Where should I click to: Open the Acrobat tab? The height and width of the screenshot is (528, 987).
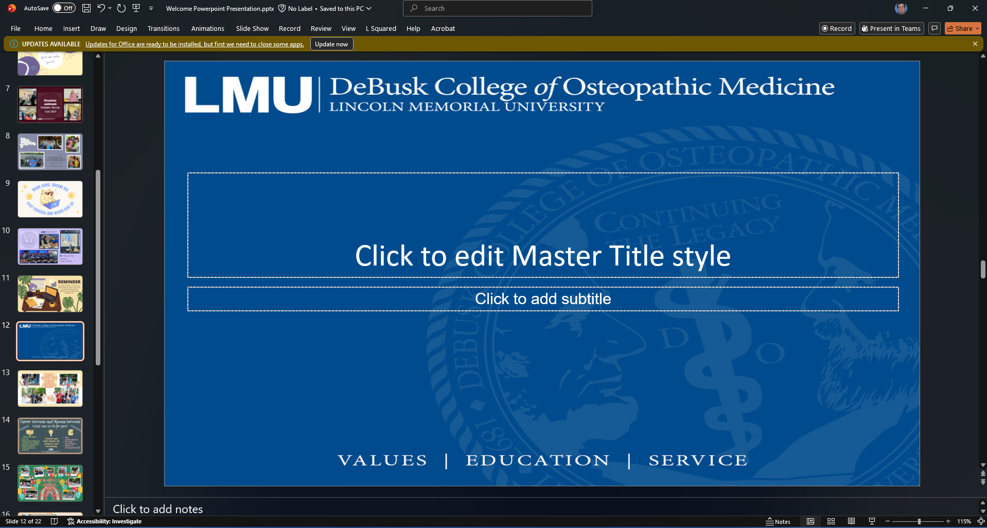[443, 28]
